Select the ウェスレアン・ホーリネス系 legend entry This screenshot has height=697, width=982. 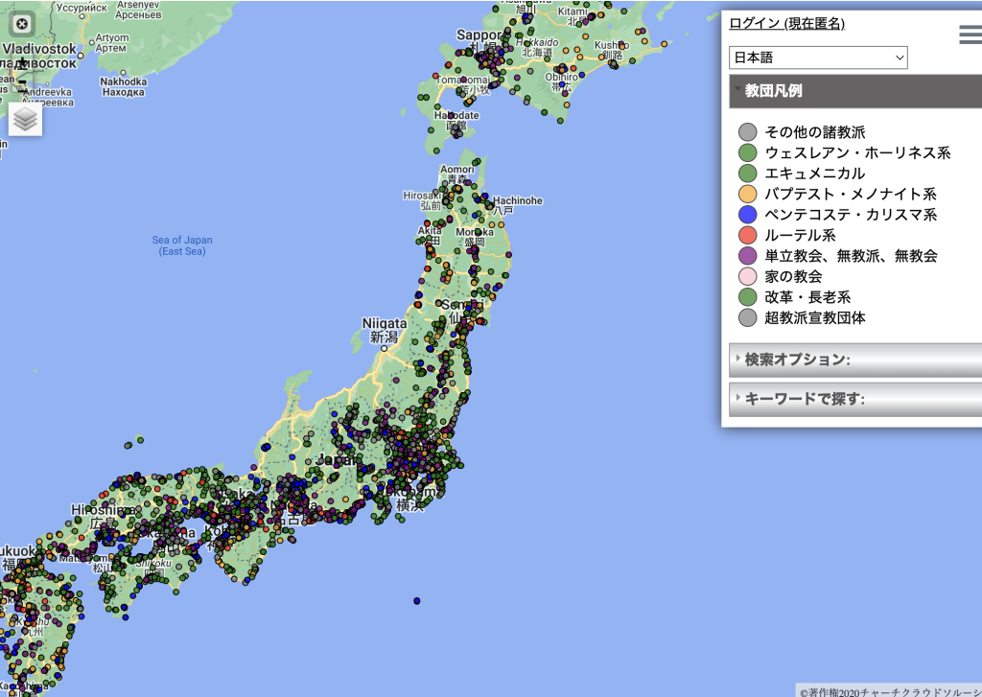[857, 153]
